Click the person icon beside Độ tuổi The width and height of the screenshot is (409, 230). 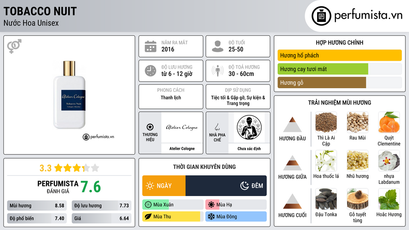[218, 46]
